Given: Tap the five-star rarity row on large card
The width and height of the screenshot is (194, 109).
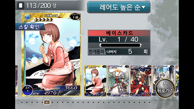Looking at the screenshot, I should [x=43, y=20].
